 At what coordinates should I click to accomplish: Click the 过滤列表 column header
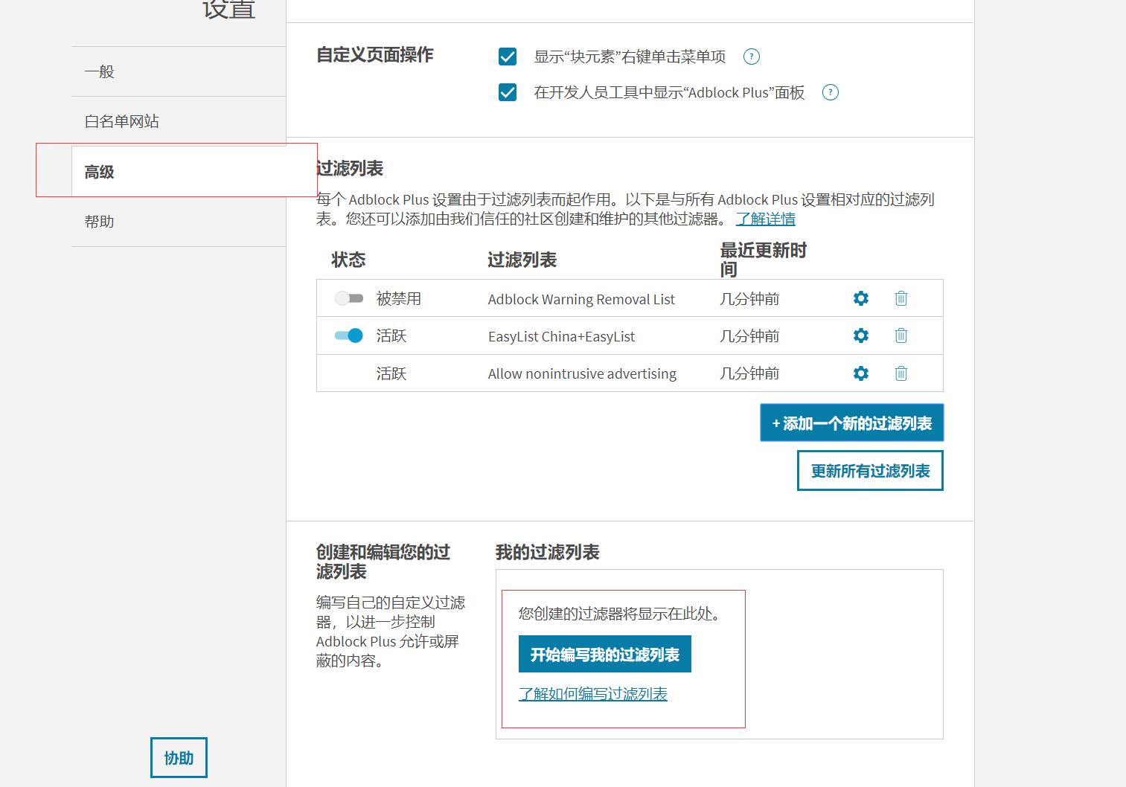(522, 260)
